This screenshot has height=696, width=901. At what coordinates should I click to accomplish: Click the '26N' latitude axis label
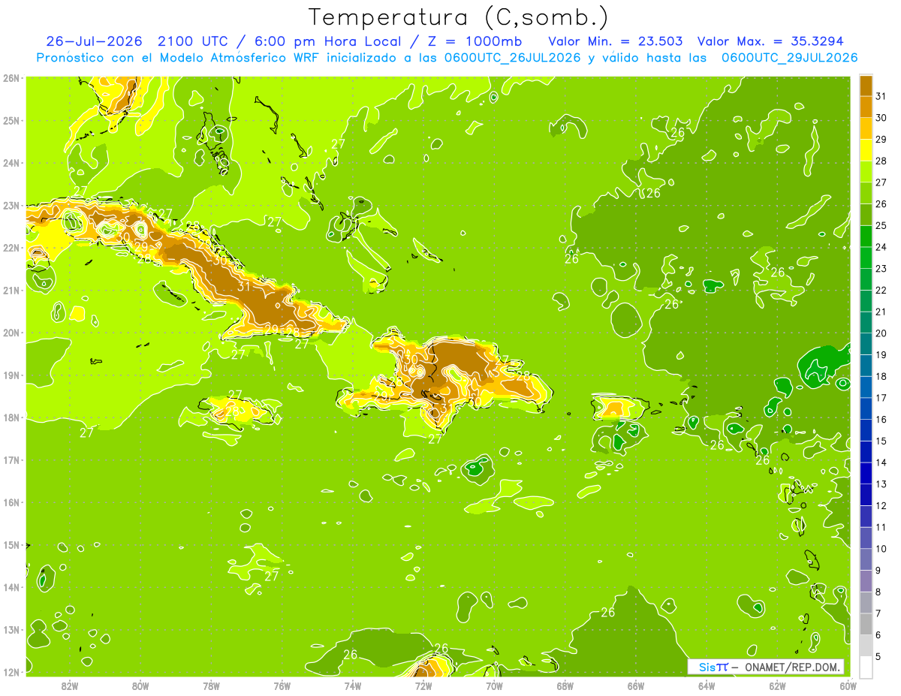coord(11,78)
